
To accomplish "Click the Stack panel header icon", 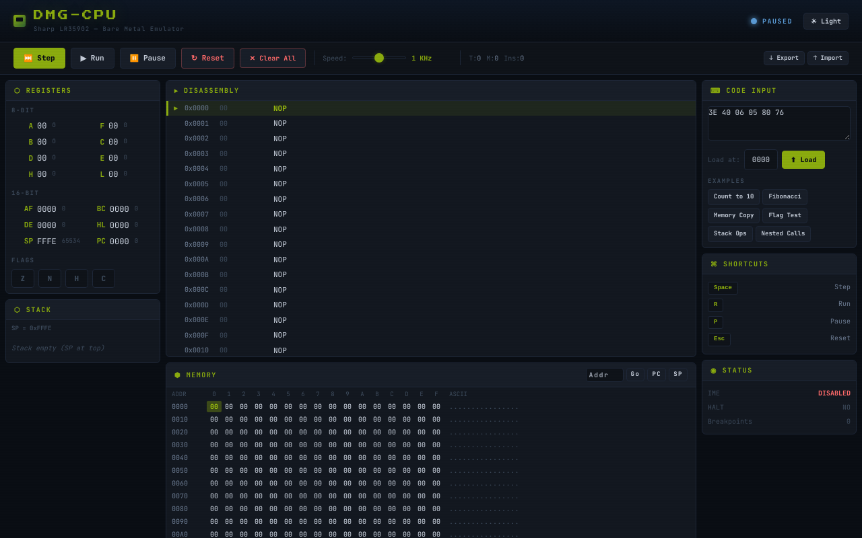I will tap(17, 310).
